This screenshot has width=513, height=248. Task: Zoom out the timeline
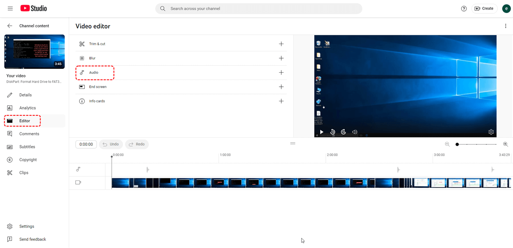click(447, 145)
